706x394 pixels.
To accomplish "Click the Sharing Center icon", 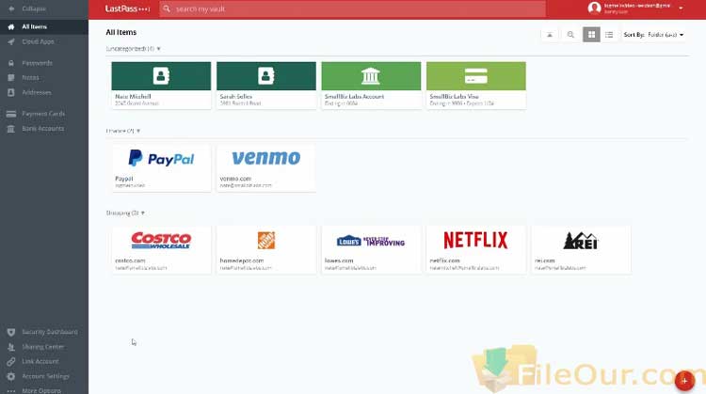I will 11,347.
